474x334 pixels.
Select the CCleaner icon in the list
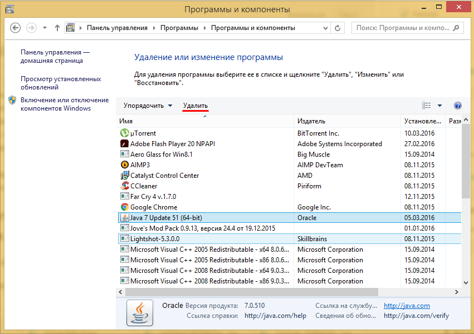pyautogui.click(x=125, y=186)
